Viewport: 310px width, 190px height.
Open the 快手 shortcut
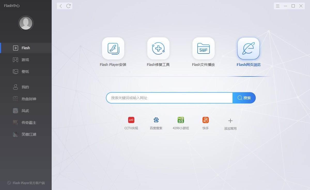click(206, 120)
